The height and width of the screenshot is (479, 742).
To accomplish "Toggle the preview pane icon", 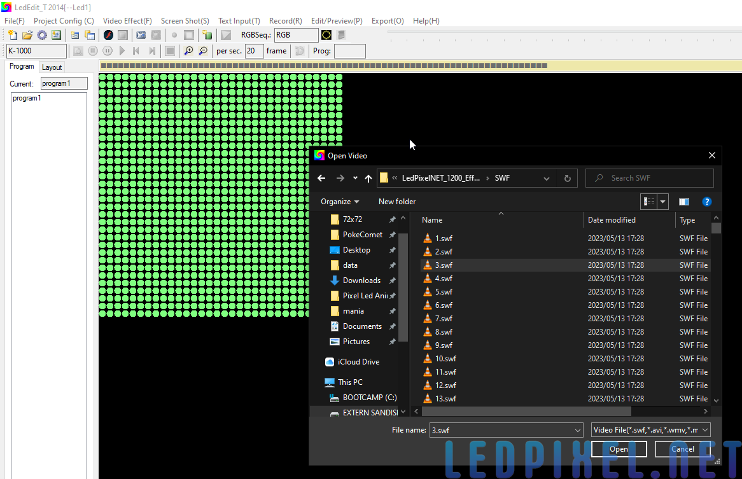I will pyautogui.click(x=684, y=202).
